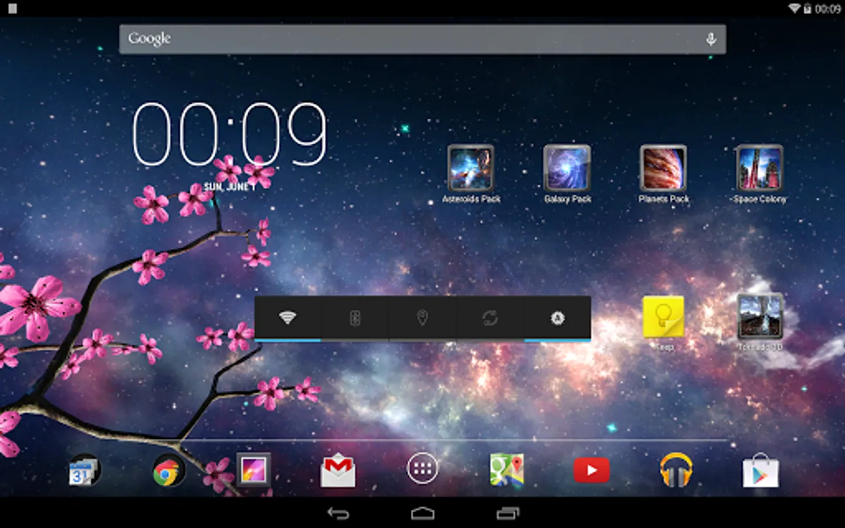Open the Google Play Store
This screenshot has width=845, height=528.
(x=760, y=471)
